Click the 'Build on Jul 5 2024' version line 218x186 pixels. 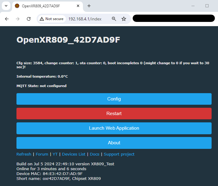tap(65, 164)
